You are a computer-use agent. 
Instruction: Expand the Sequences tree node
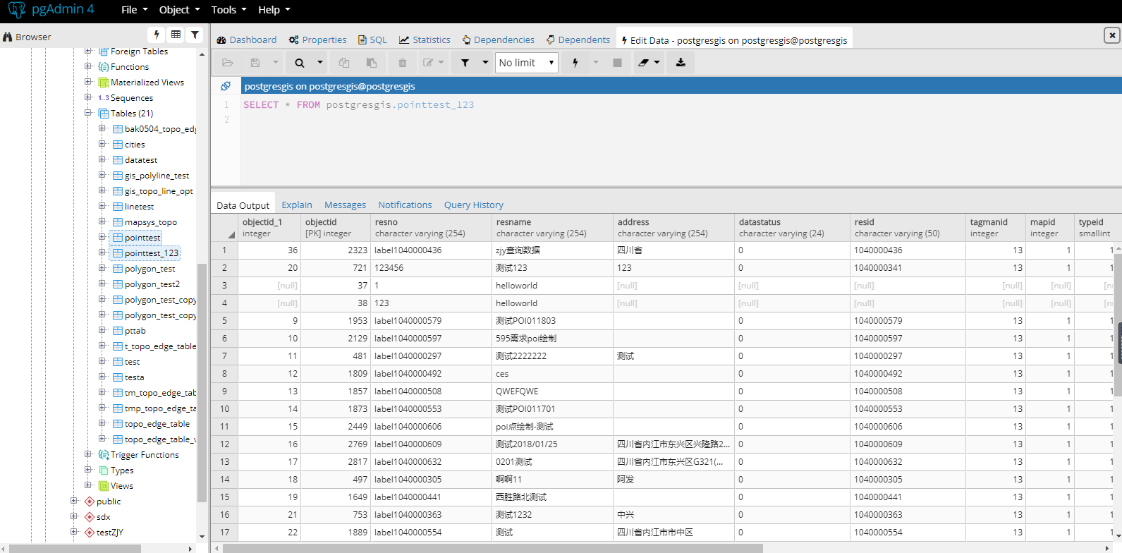click(x=88, y=97)
